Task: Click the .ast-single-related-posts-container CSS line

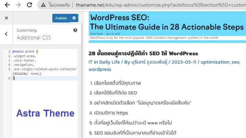Action: 44,69
